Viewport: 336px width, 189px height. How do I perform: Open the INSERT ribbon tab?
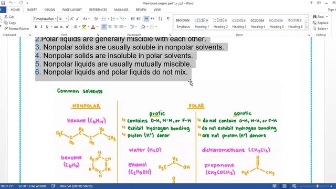(x=32, y=10)
